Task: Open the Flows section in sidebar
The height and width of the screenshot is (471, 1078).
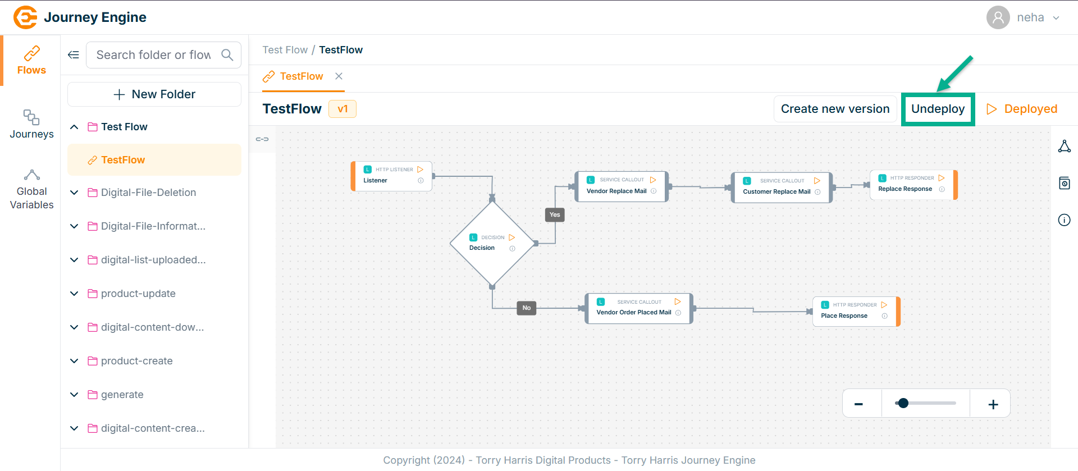Action: click(x=31, y=61)
